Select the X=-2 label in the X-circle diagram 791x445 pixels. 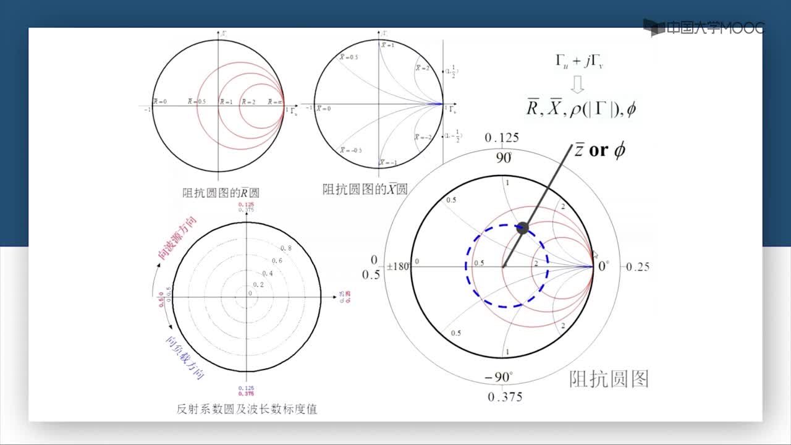[x=422, y=137]
